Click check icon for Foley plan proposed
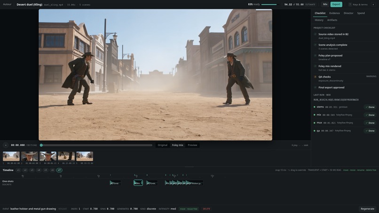Screen dimensions: 379x213 pyautogui.click(x=315, y=55)
